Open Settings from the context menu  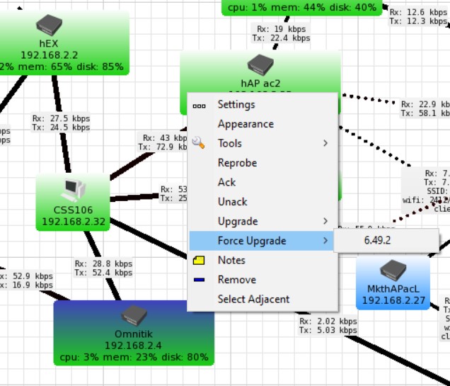[x=262, y=105]
